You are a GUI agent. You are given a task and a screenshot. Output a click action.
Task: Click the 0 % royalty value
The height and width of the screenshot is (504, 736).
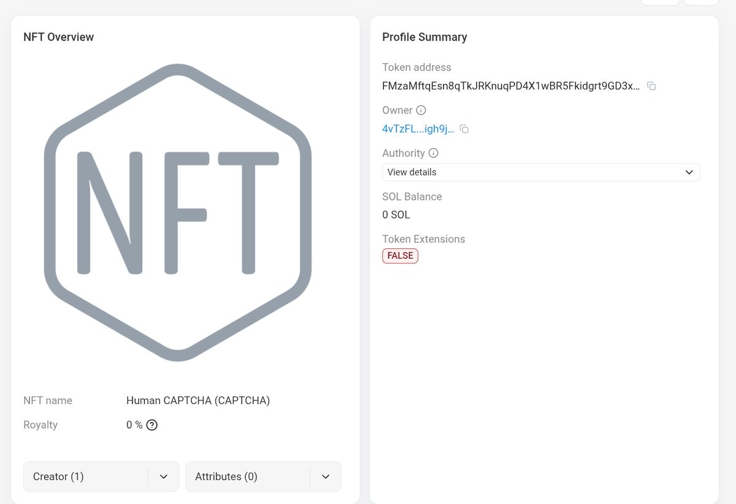[134, 425]
